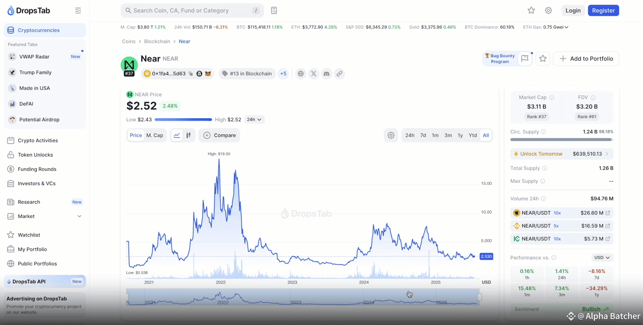Image resolution: width=643 pixels, height=325 pixels.
Task: Click the Low-High 24h price range bar
Action: pos(183,120)
